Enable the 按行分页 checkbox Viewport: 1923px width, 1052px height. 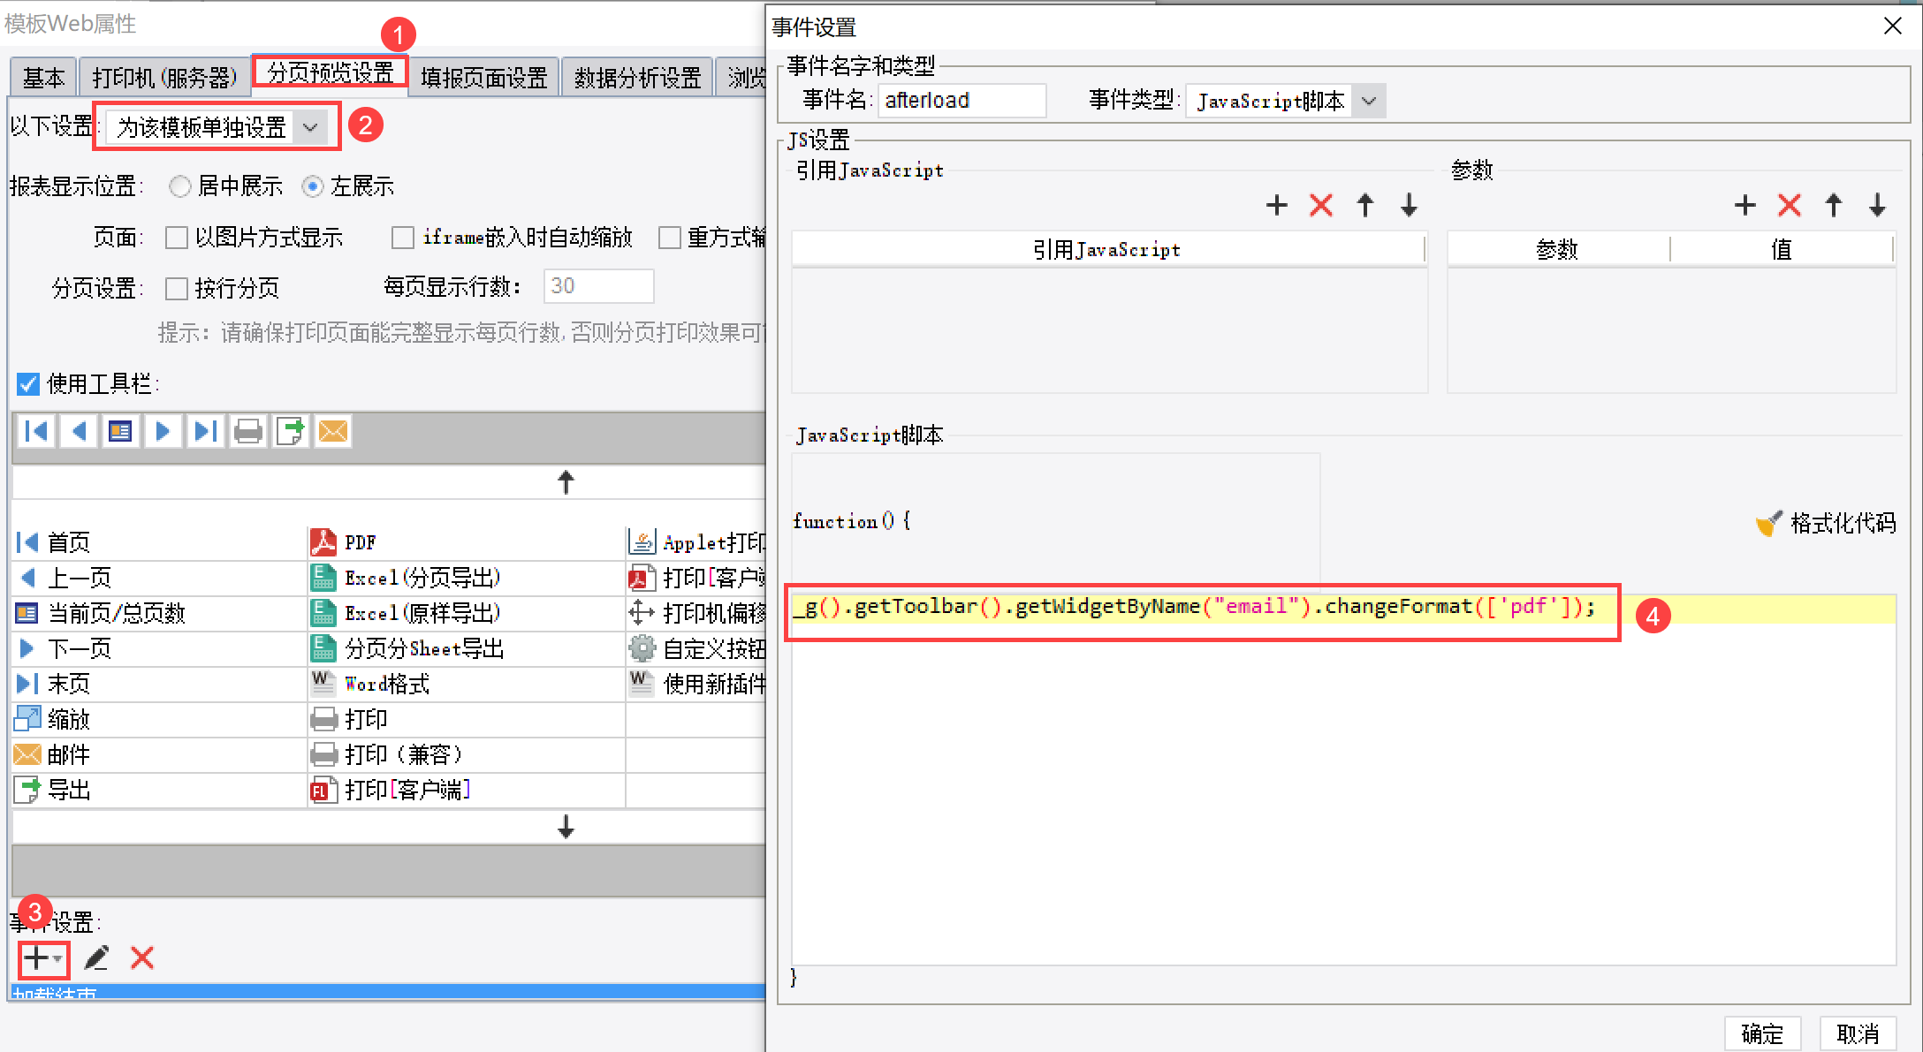[x=177, y=288]
